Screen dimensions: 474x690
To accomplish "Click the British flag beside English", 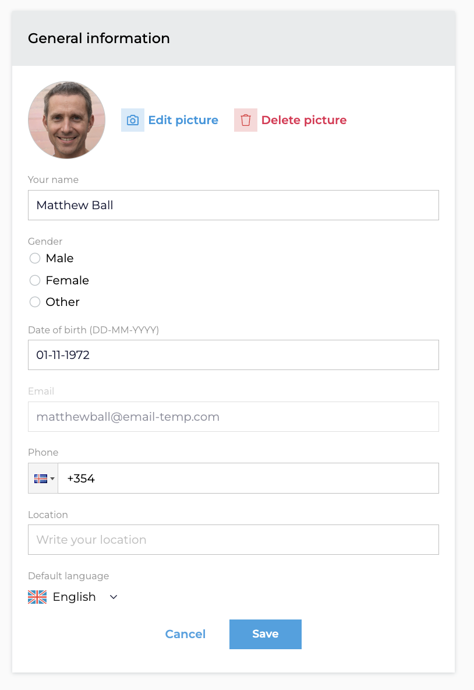I will (x=36, y=597).
